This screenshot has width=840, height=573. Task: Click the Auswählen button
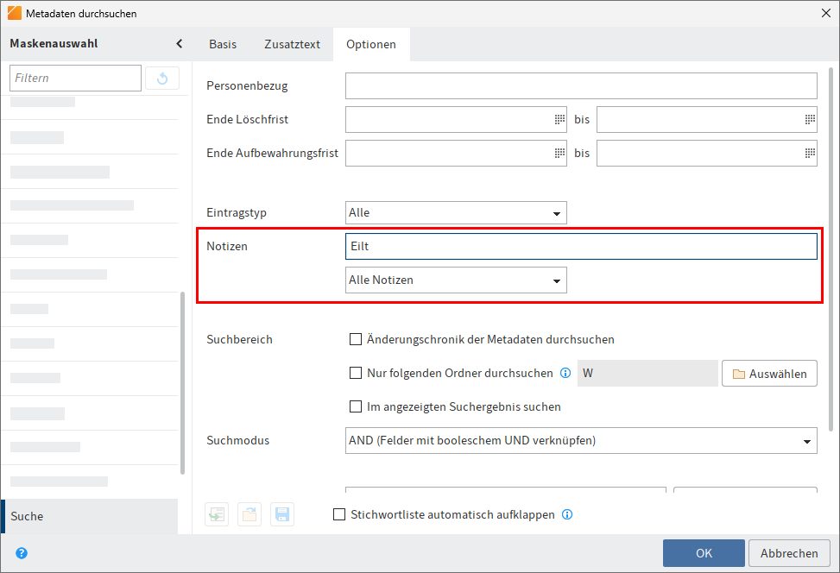pos(768,373)
